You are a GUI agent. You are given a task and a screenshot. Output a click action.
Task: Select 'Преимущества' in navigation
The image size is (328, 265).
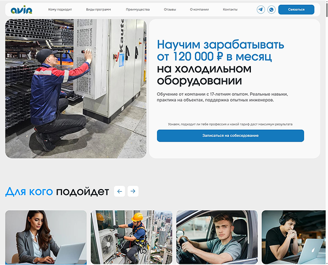[x=137, y=10]
